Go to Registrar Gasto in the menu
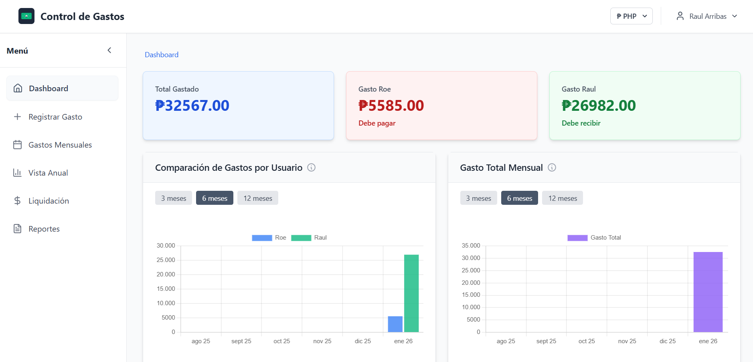 point(62,117)
